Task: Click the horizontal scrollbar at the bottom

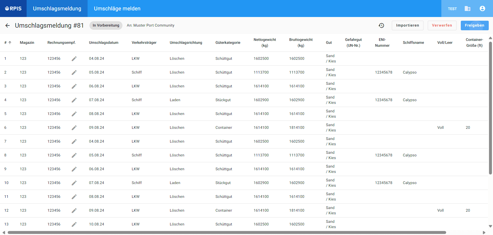Action: coord(227,233)
